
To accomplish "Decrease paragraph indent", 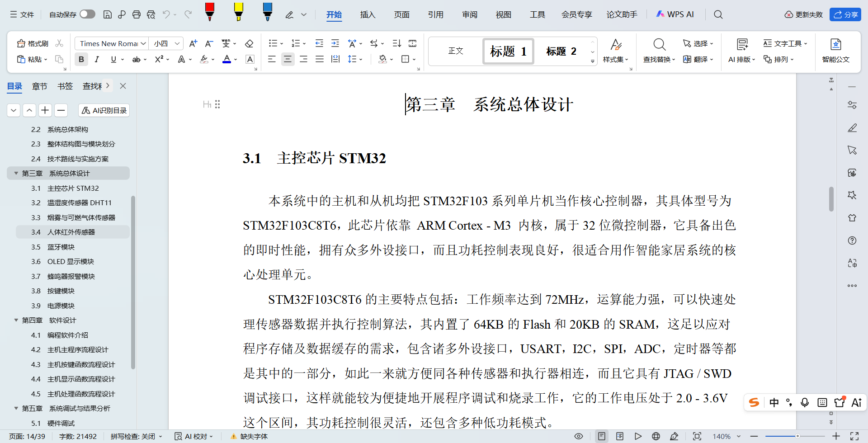I will (x=319, y=43).
